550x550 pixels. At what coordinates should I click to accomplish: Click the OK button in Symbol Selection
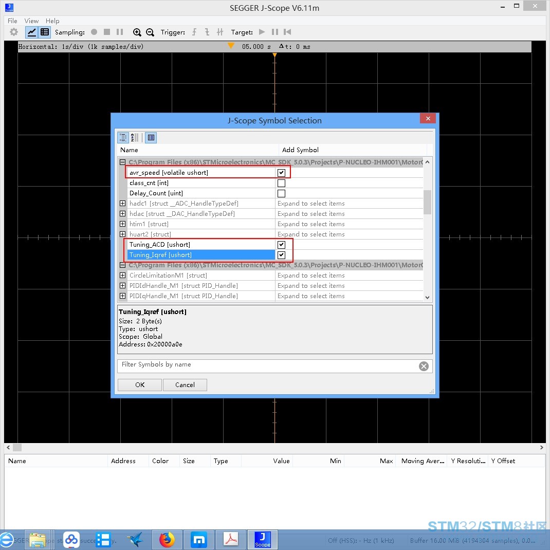click(x=140, y=385)
